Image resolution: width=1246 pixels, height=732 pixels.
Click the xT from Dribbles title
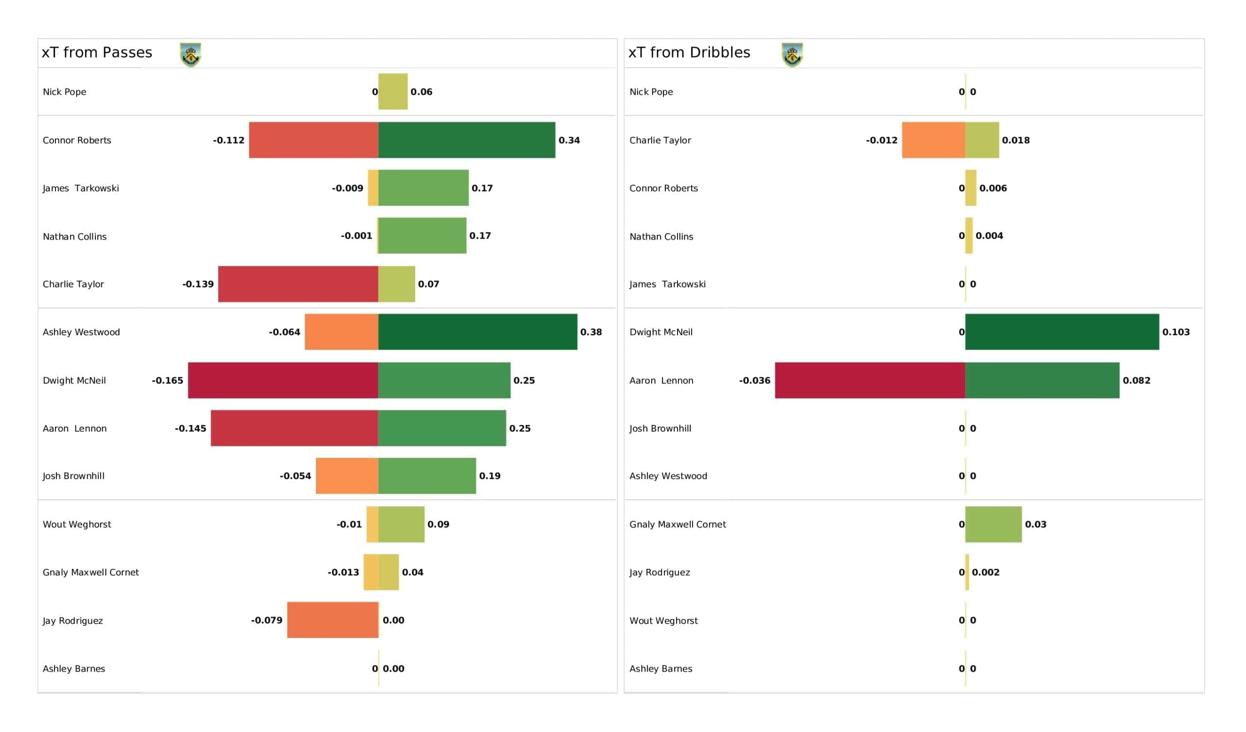tap(689, 53)
